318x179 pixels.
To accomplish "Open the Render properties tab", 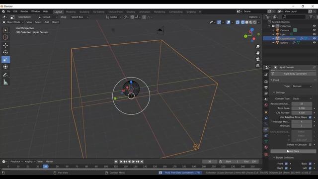I will [266, 82].
